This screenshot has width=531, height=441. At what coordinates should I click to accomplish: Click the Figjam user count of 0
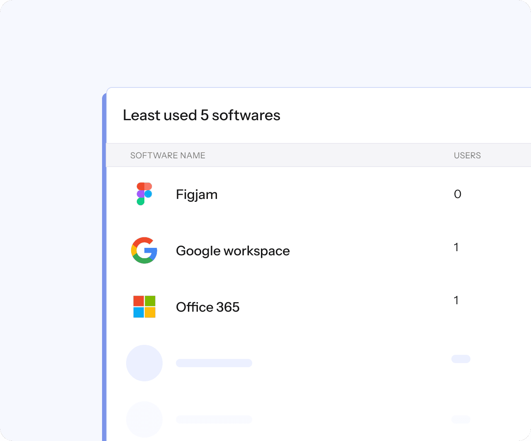[458, 194]
